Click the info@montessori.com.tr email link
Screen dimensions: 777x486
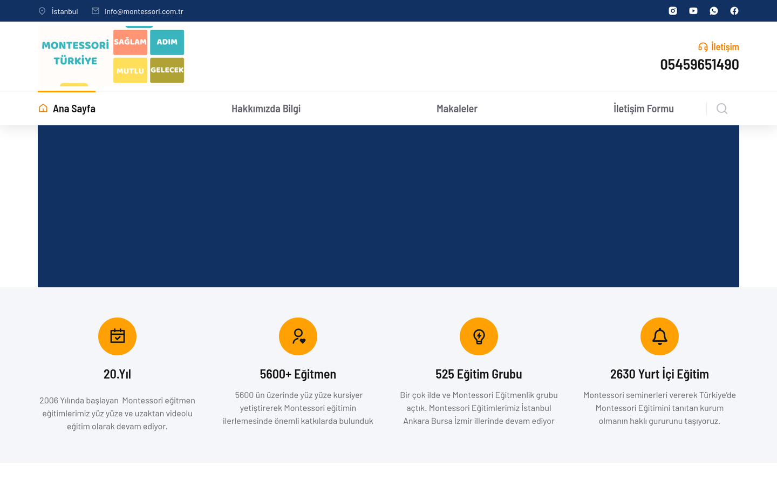click(x=144, y=11)
